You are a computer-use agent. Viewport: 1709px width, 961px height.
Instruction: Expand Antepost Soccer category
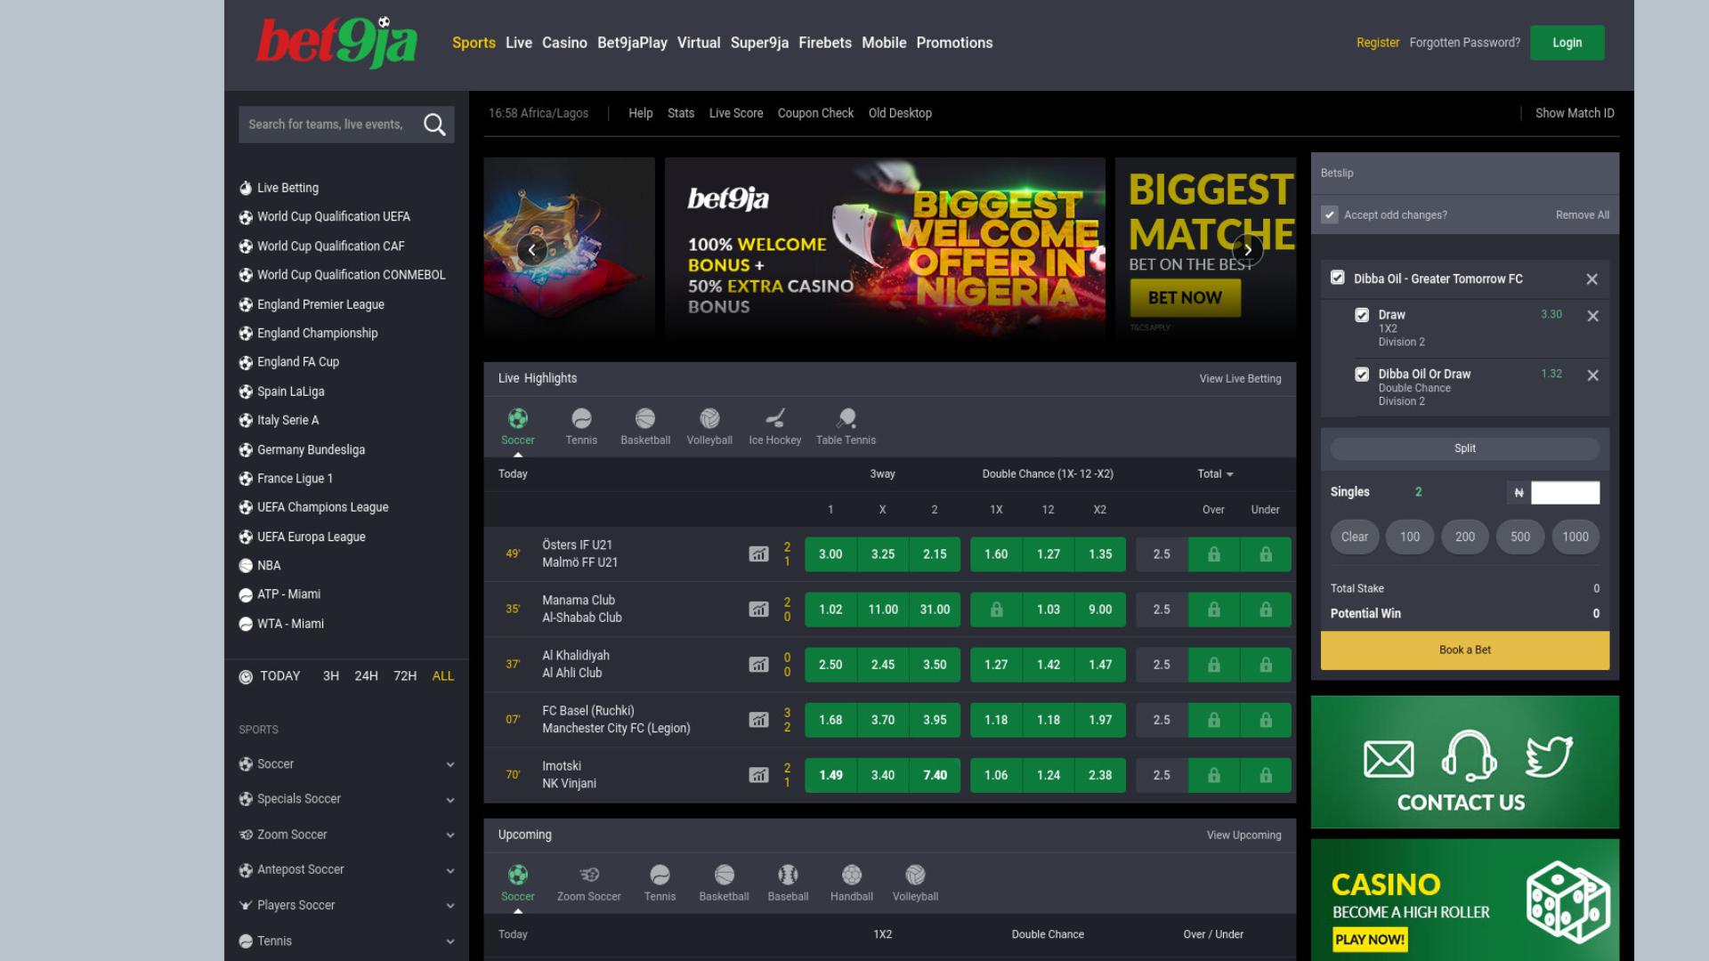pyautogui.click(x=347, y=869)
